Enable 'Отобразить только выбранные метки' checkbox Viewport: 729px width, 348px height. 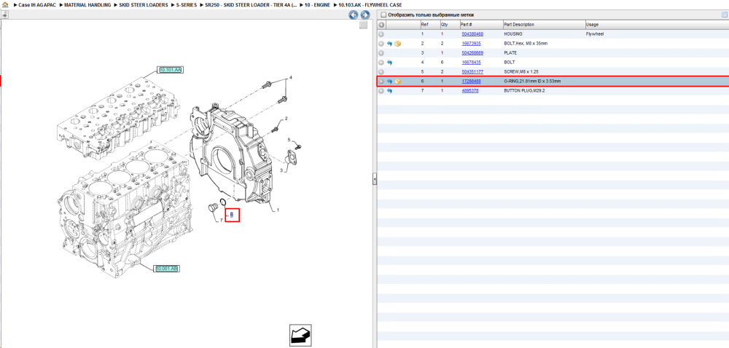point(383,15)
